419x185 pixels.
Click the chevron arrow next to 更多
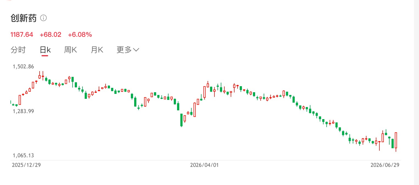[136, 50]
